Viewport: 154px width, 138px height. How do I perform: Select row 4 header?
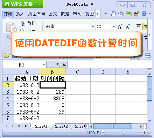click(x=8, y=98)
